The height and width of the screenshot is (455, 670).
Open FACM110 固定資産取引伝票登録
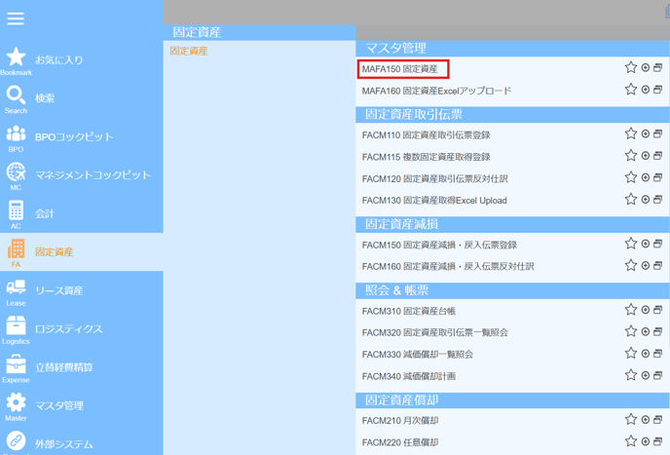(426, 135)
